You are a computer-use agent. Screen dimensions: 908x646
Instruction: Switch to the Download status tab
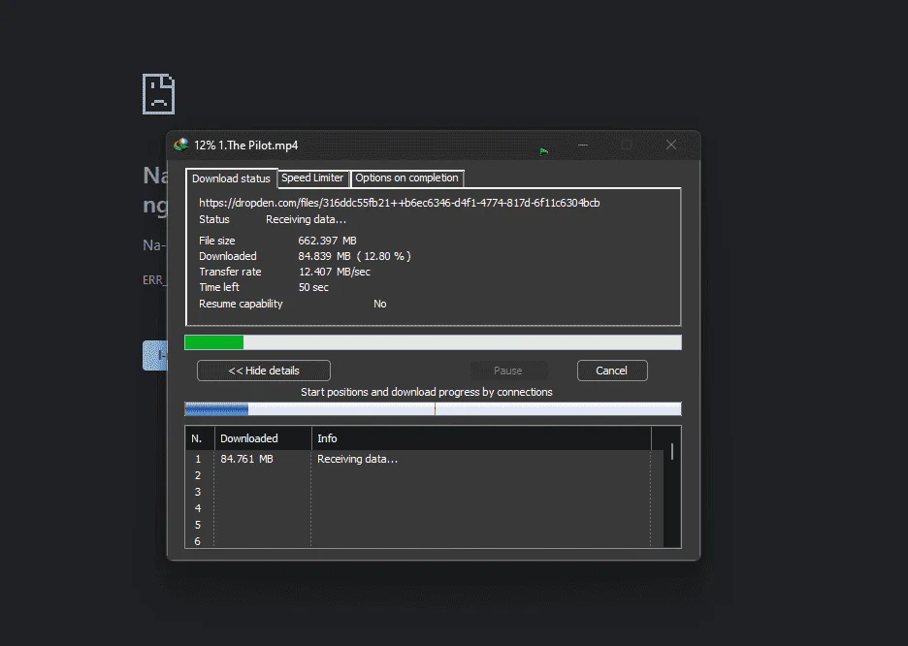(x=231, y=178)
